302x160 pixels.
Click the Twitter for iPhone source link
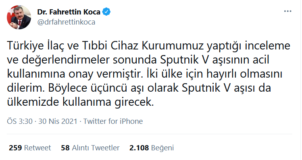[x=113, y=121]
